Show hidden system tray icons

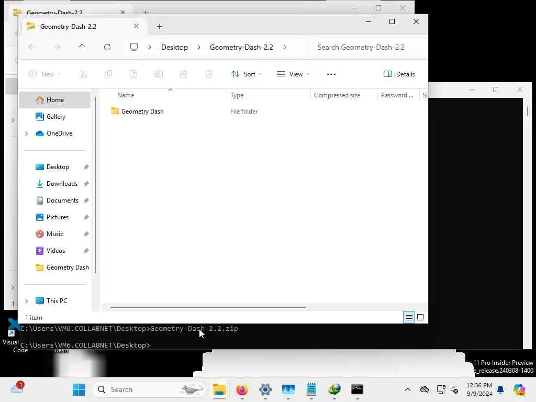pyautogui.click(x=407, y=389)
